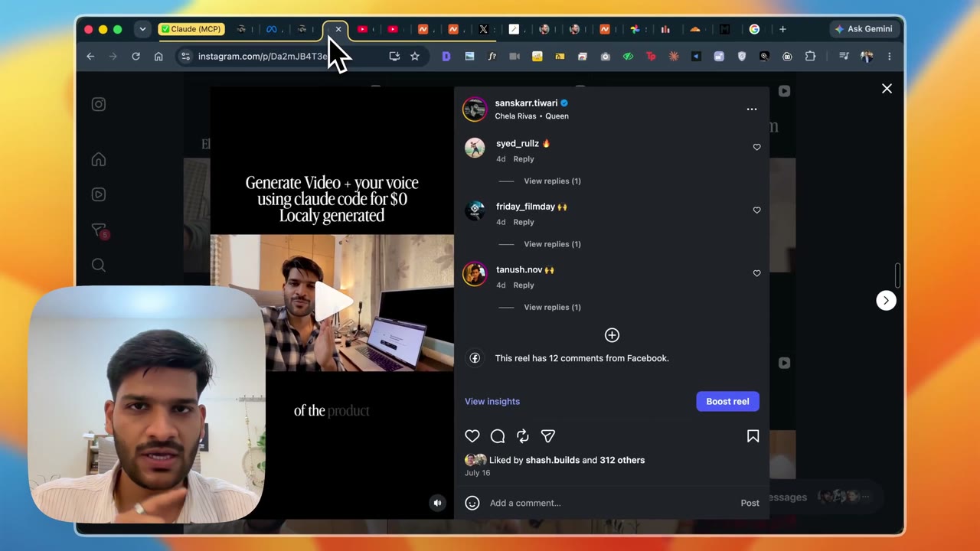Open tanush.nov's profile picture
The width and height of the screenshot is (980, 551).
pos(475,274)
